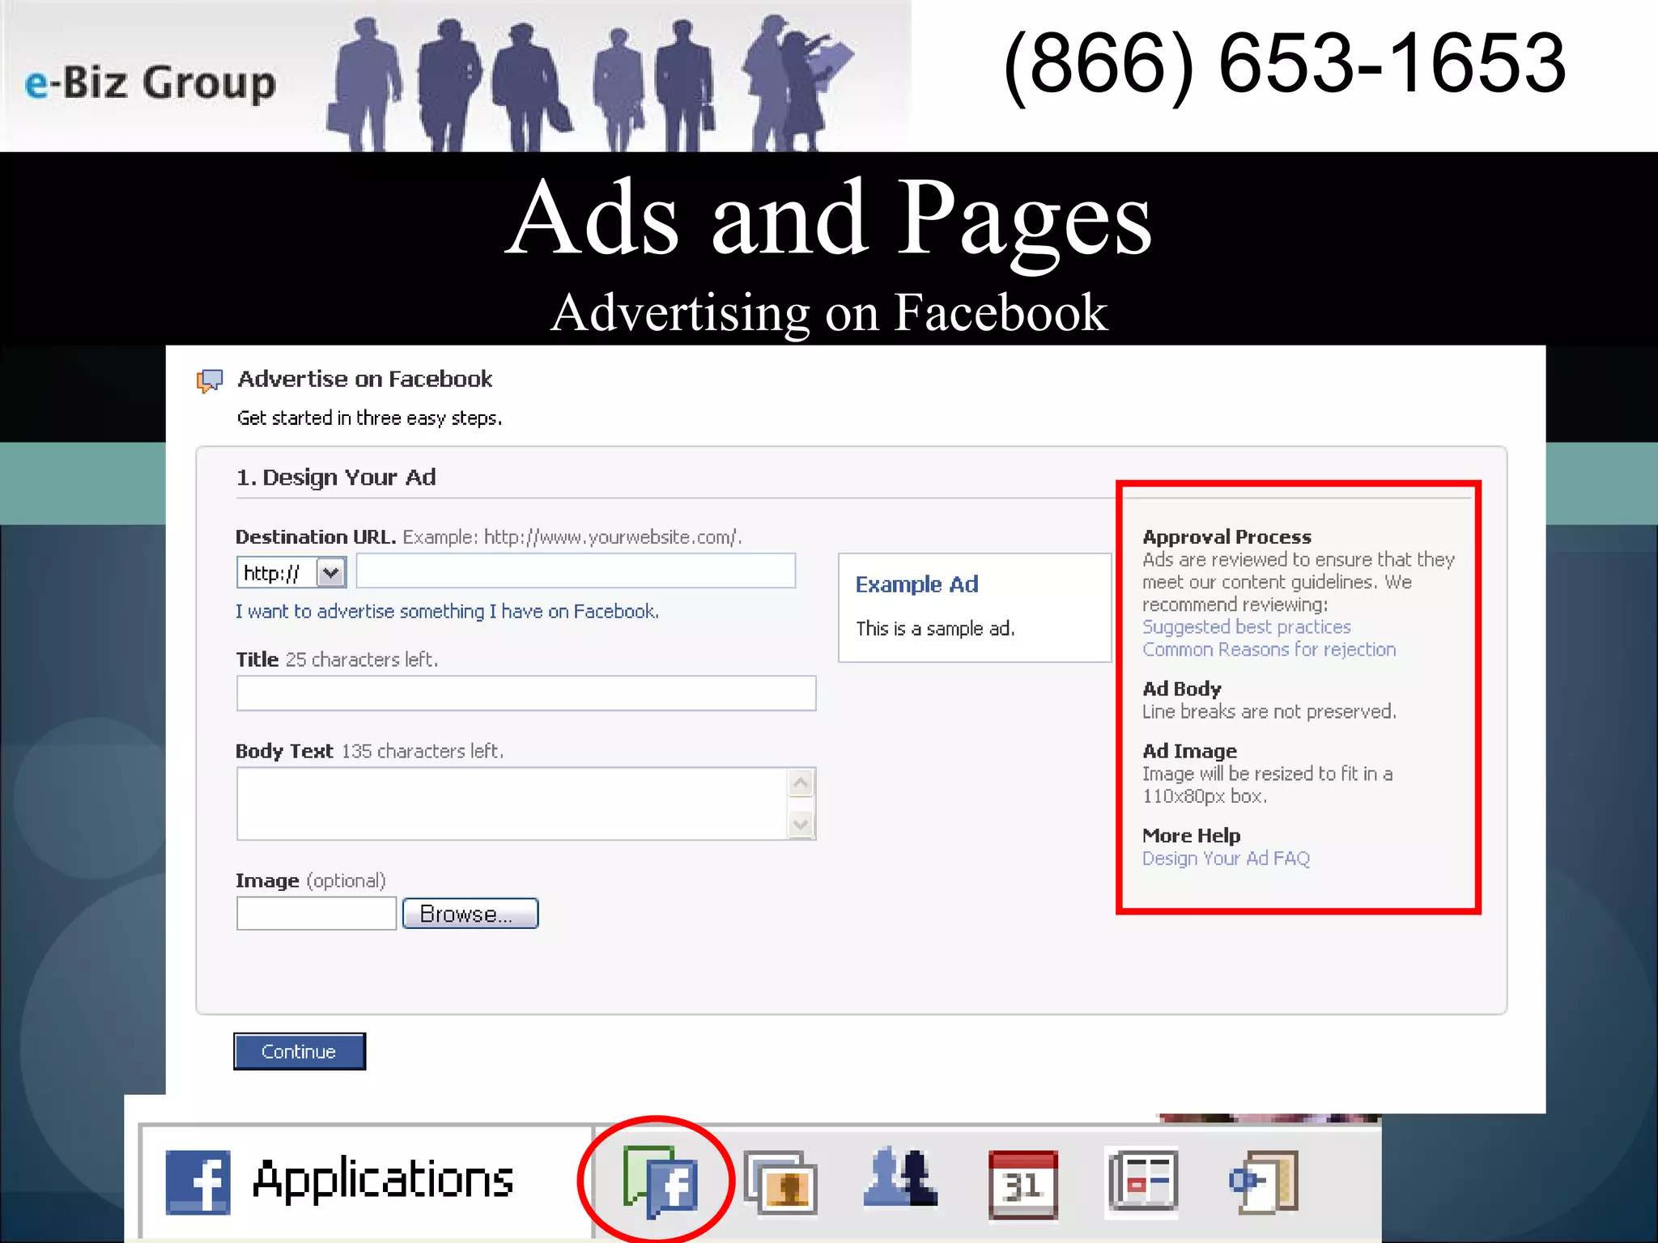Open 'I want to advertise something I have on Facebook' link
Viewport: 1658px width, 1243px height.
click(447, 612)
